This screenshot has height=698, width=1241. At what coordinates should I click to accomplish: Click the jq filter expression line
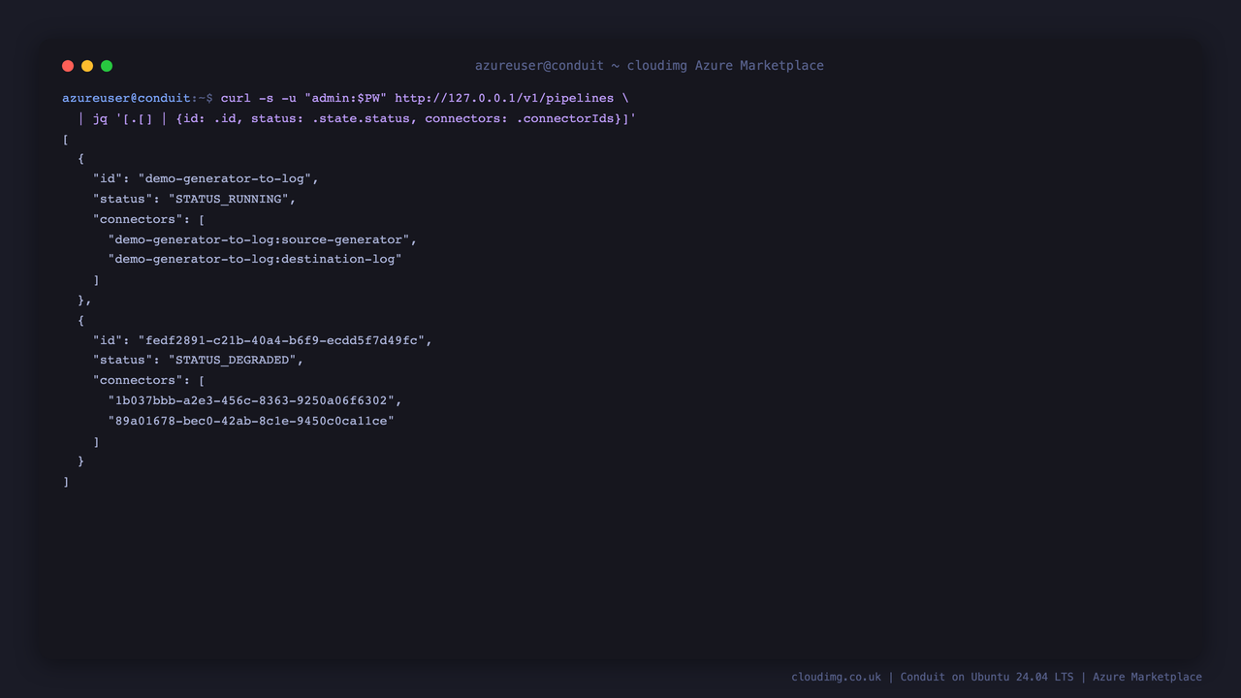click(357, 118)
